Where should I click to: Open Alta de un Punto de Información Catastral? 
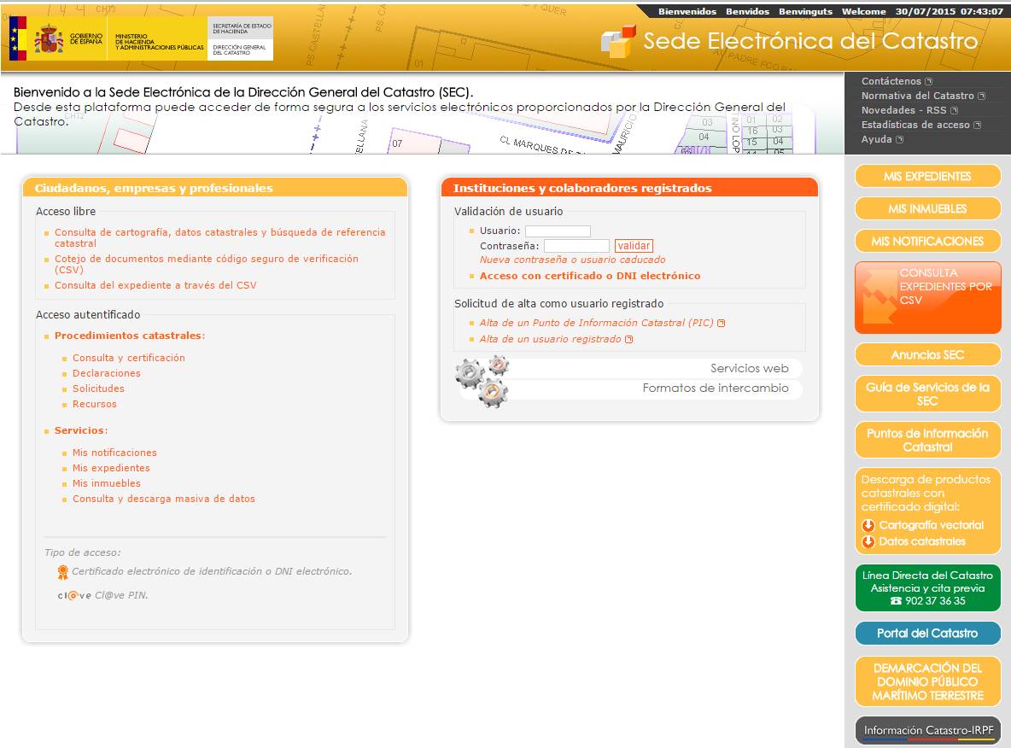(596, 323)
